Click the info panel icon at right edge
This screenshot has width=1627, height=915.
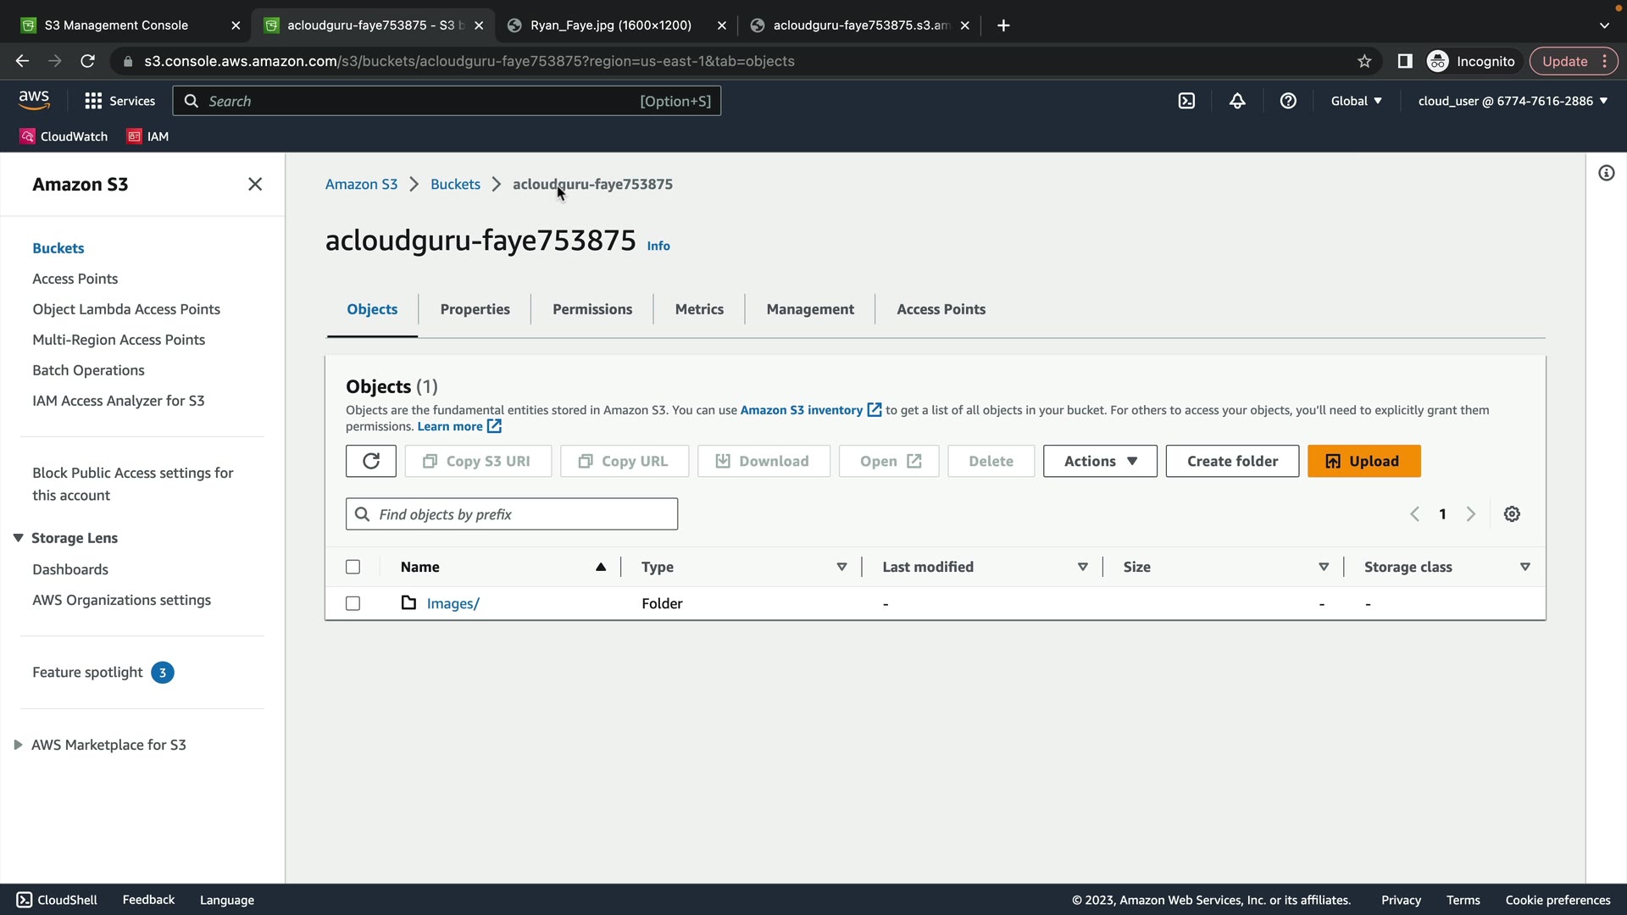[1606, 174]
